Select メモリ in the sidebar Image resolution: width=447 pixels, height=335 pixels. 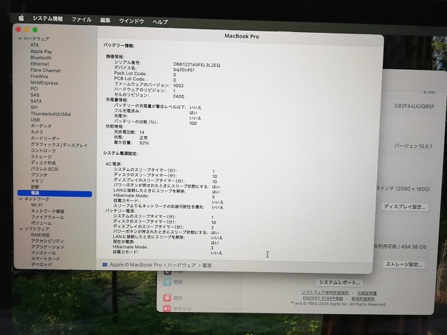pos(37,181)
